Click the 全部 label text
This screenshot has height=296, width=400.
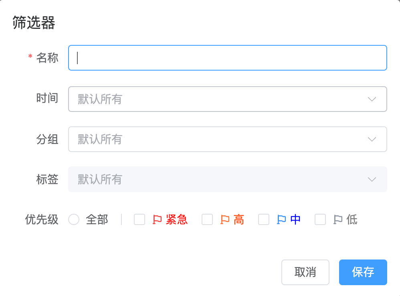[97, 219]
